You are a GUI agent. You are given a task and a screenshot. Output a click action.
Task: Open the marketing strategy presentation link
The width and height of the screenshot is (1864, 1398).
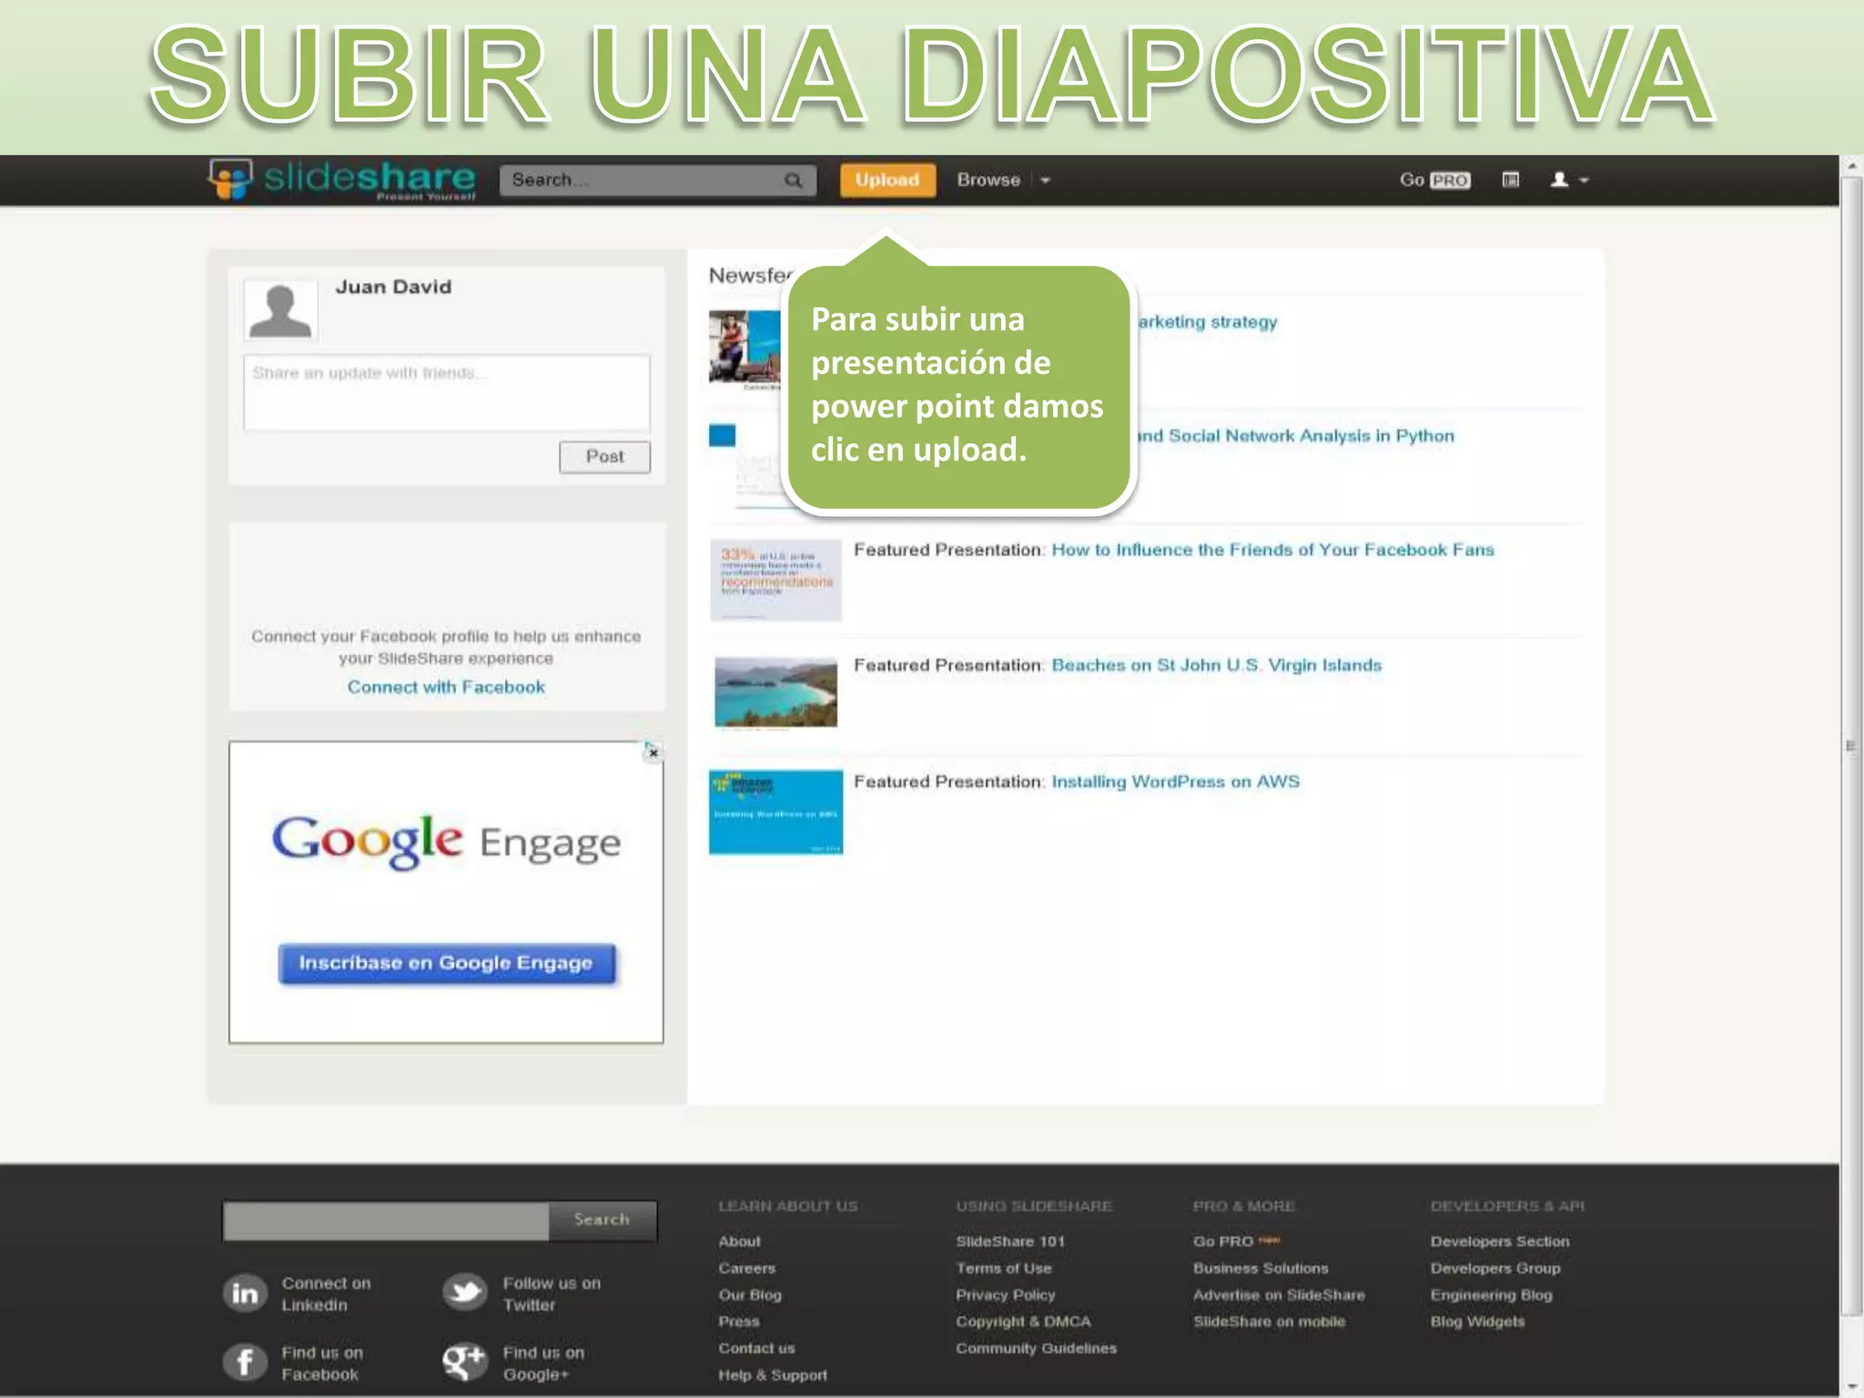(1208, 322)
